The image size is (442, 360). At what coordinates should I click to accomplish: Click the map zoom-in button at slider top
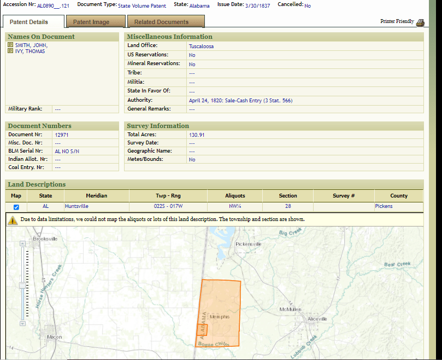(22, 243)
